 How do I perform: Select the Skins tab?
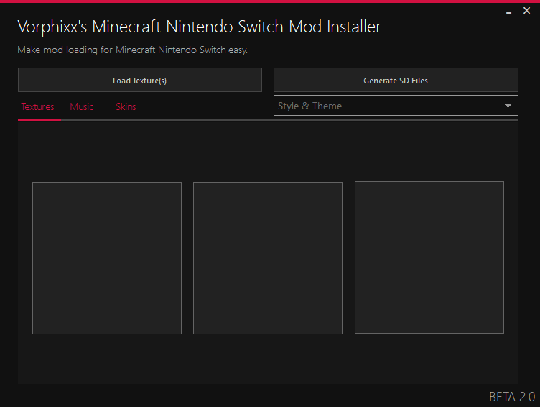pos(126,106)
